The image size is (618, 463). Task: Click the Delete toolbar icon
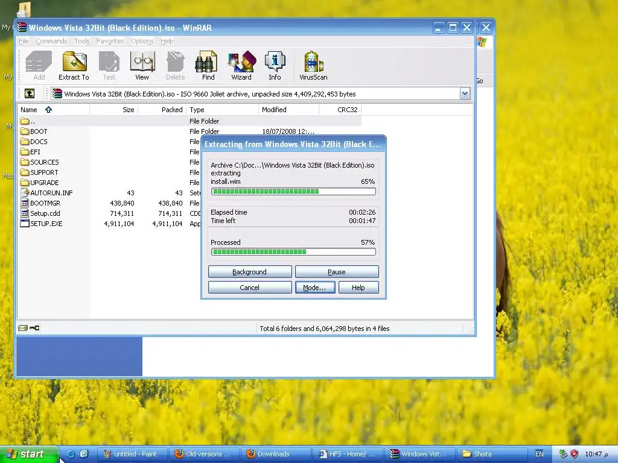pyautogui.click(x=176, y=65)
